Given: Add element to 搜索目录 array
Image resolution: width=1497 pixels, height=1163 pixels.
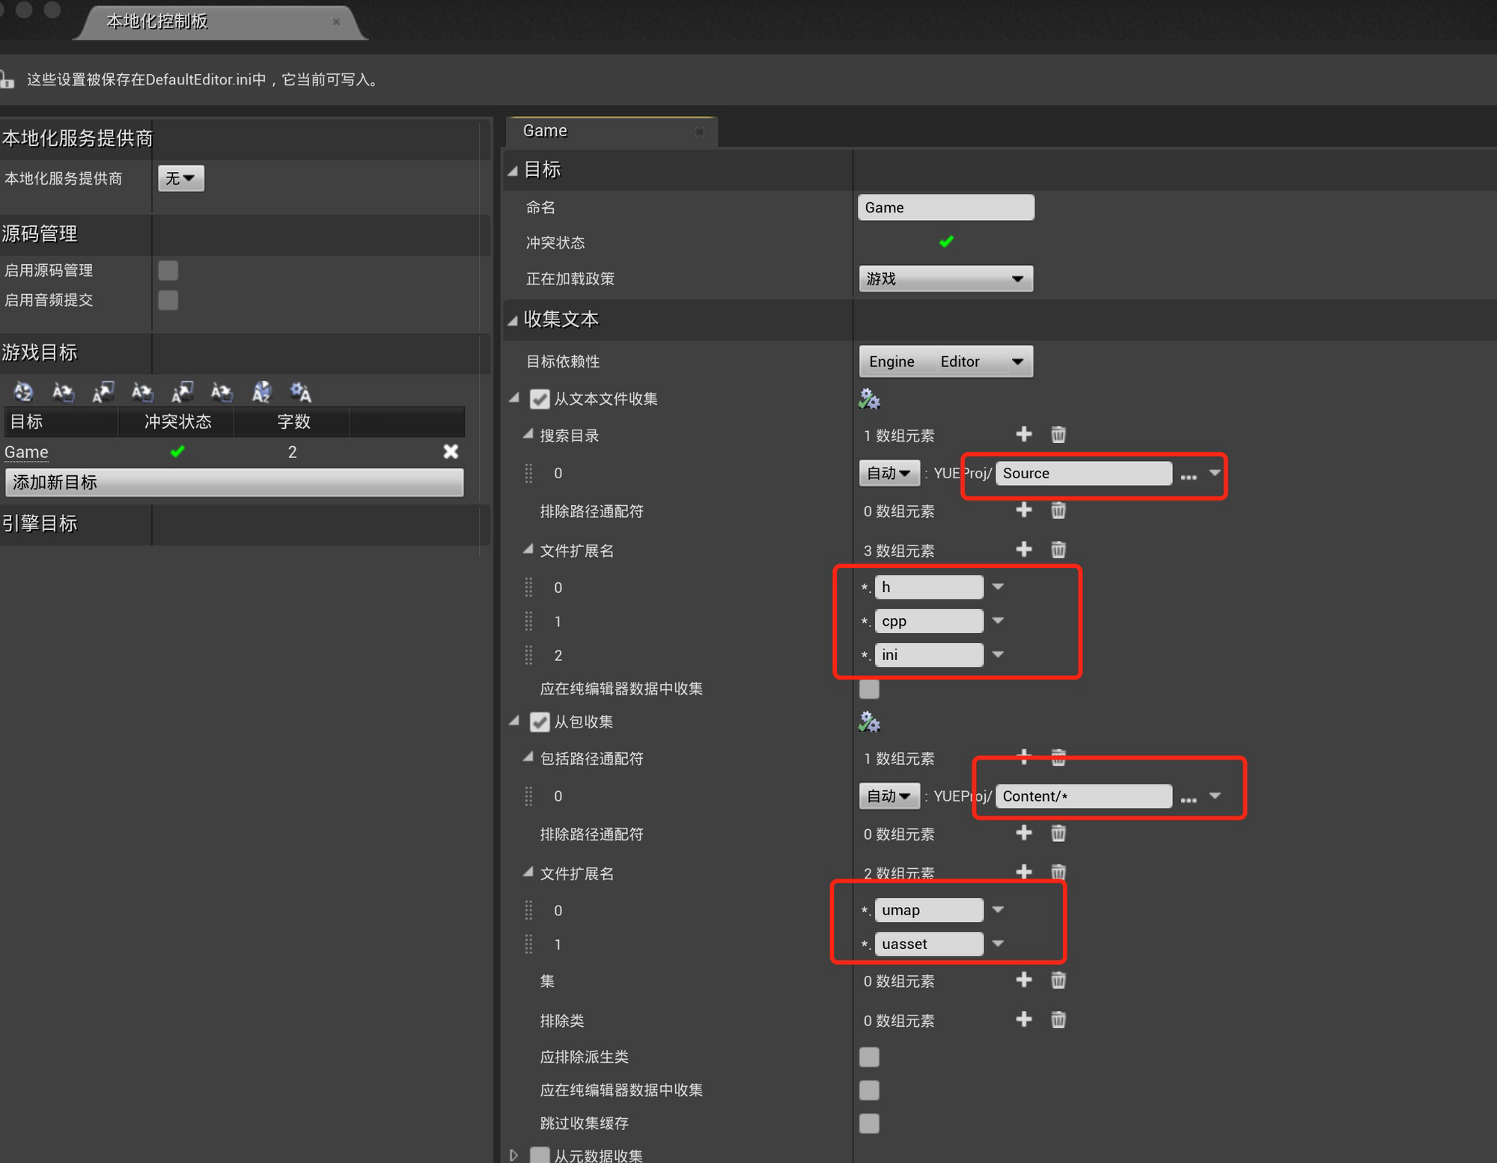Looking at the screenshot, I should (1024, 434).
